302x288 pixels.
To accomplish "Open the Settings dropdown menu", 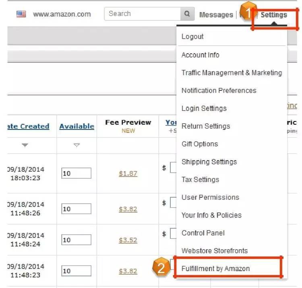I will pyautogui.click(x=274, y=15).
